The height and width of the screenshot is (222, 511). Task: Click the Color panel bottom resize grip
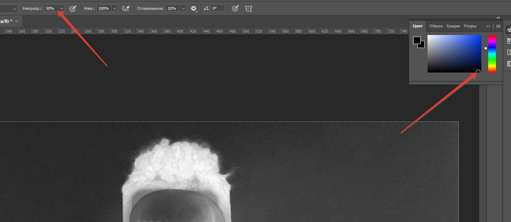[456, 83]
